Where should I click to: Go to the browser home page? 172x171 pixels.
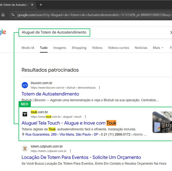[3, 15]
